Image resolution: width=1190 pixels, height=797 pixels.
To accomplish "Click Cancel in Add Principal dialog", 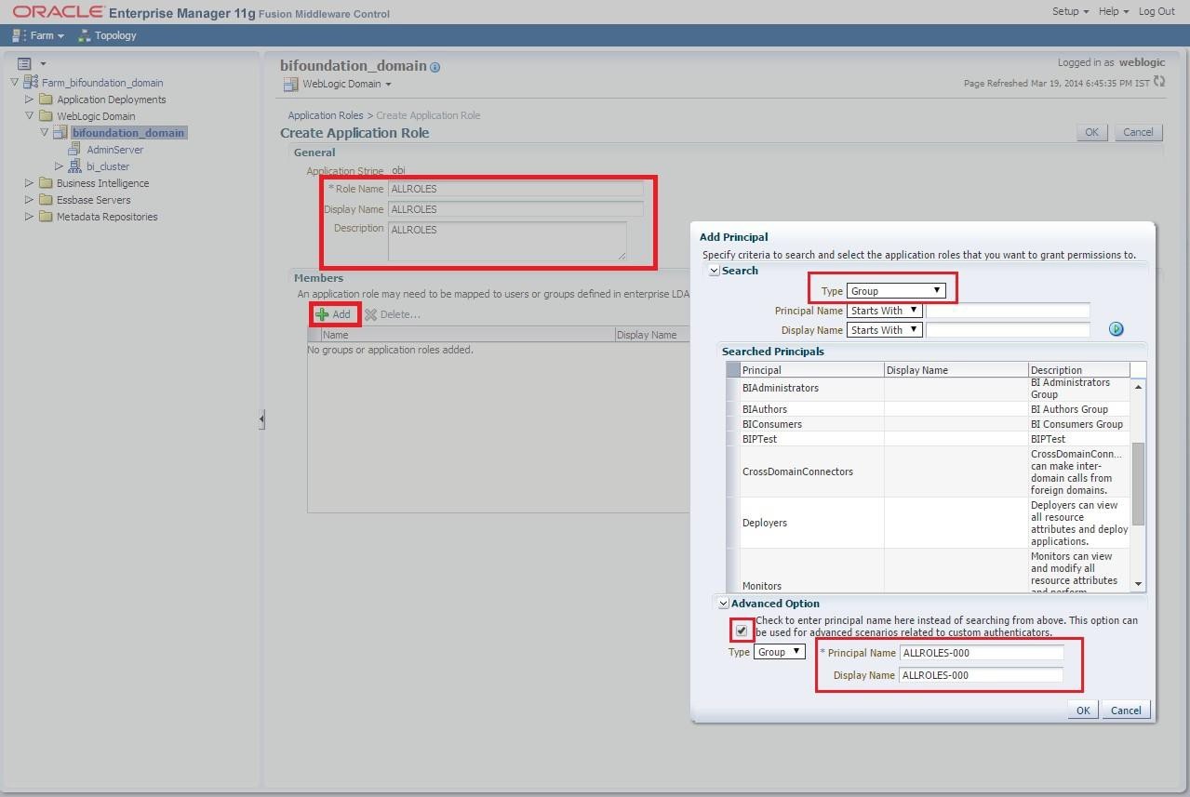I will pyautogui.click(x=1126, y=711).
